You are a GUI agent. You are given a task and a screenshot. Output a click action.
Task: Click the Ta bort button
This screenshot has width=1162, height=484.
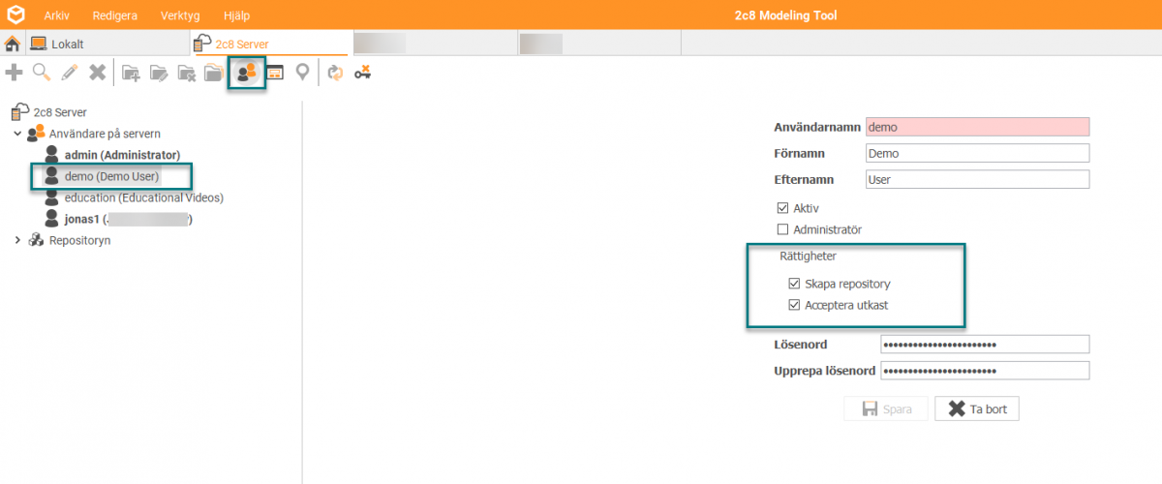(x=976, y=409)
